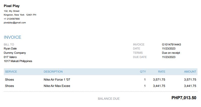Click the BALANCE DUE label
Image resolution: width=201 pixels, height=107 pixels.
coord(109,99)
